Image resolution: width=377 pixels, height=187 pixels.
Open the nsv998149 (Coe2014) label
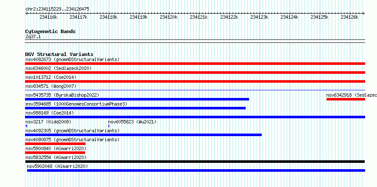pos(50,113)
